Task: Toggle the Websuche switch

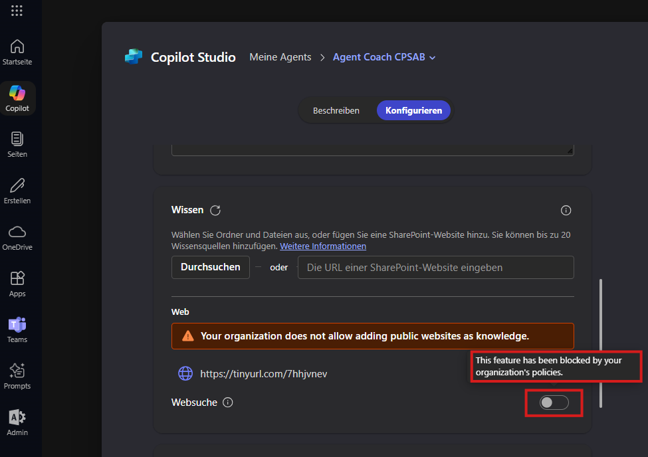Action: coord(554,403)
